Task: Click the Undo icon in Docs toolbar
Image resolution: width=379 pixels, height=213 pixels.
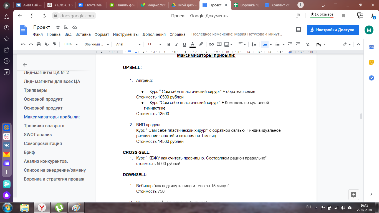Action: click(x=23, y=44)
